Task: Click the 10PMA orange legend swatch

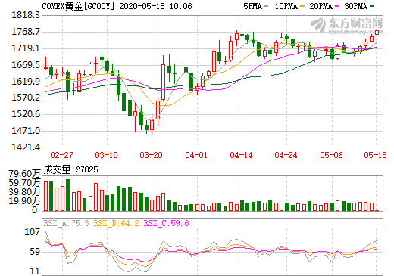Action: 302,6
